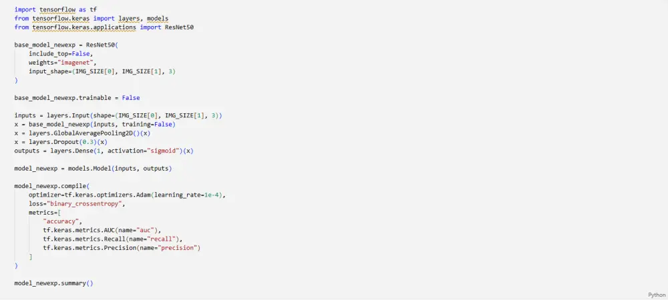Viewport: 668px width, 300px height.
Task: Click the Recall metric named "recall"
Action: (111, 239)
